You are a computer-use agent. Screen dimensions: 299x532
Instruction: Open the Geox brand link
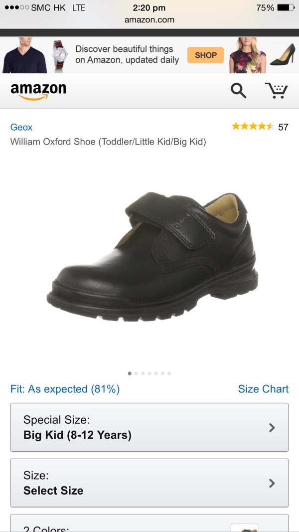pos(21,127)
